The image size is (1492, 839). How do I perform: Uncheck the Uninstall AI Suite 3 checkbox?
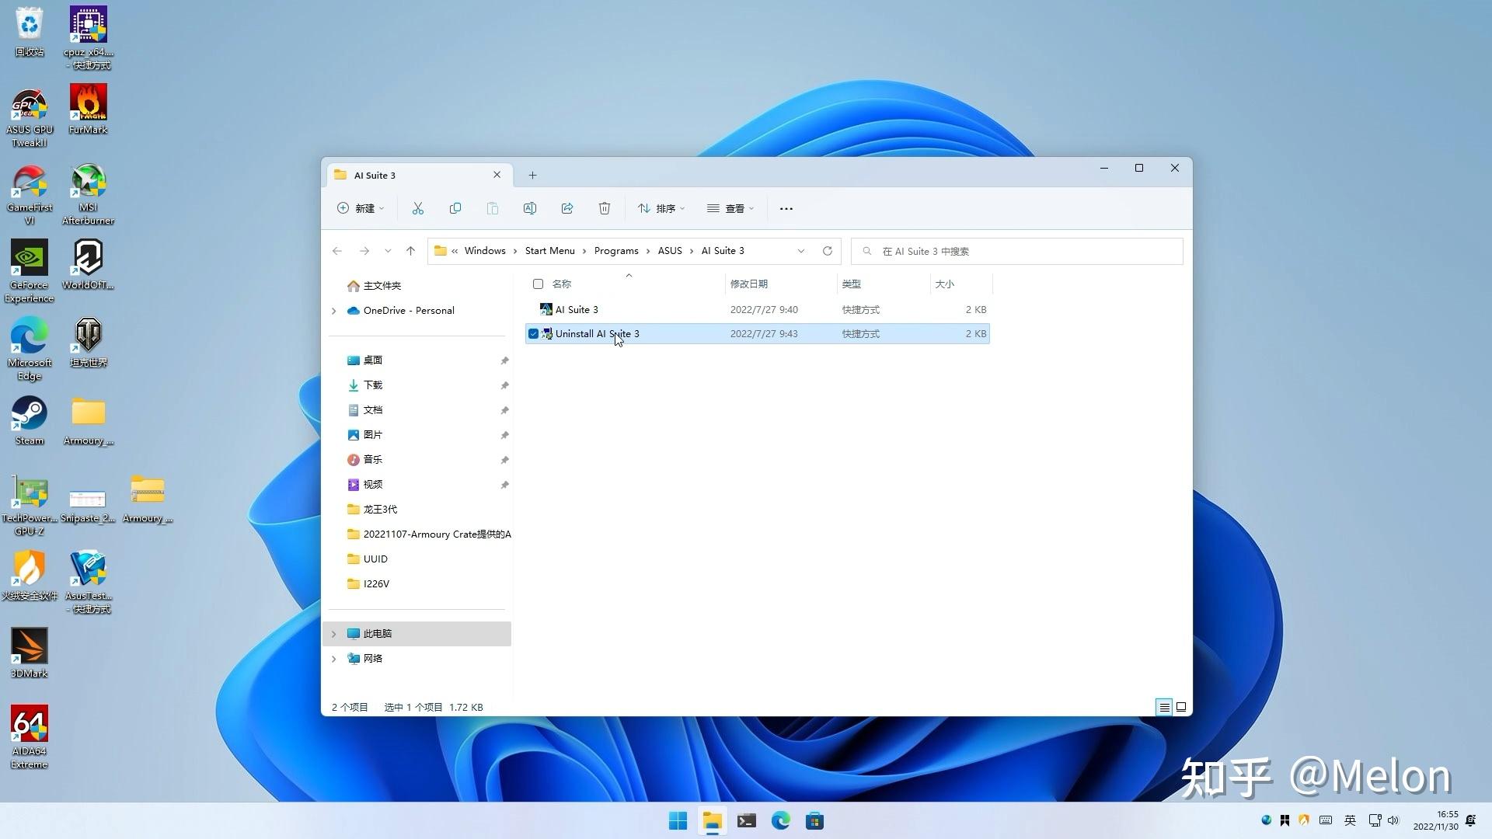534,334
